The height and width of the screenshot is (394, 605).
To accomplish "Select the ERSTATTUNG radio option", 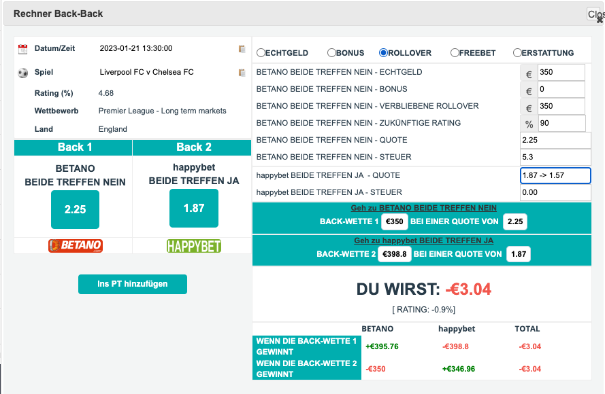I will pos(517,53).
